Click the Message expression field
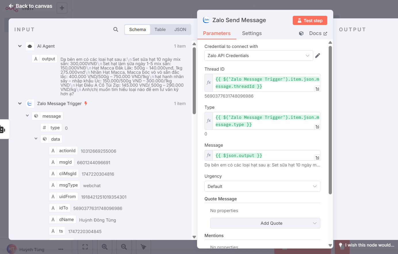 [x=266, y=156]
